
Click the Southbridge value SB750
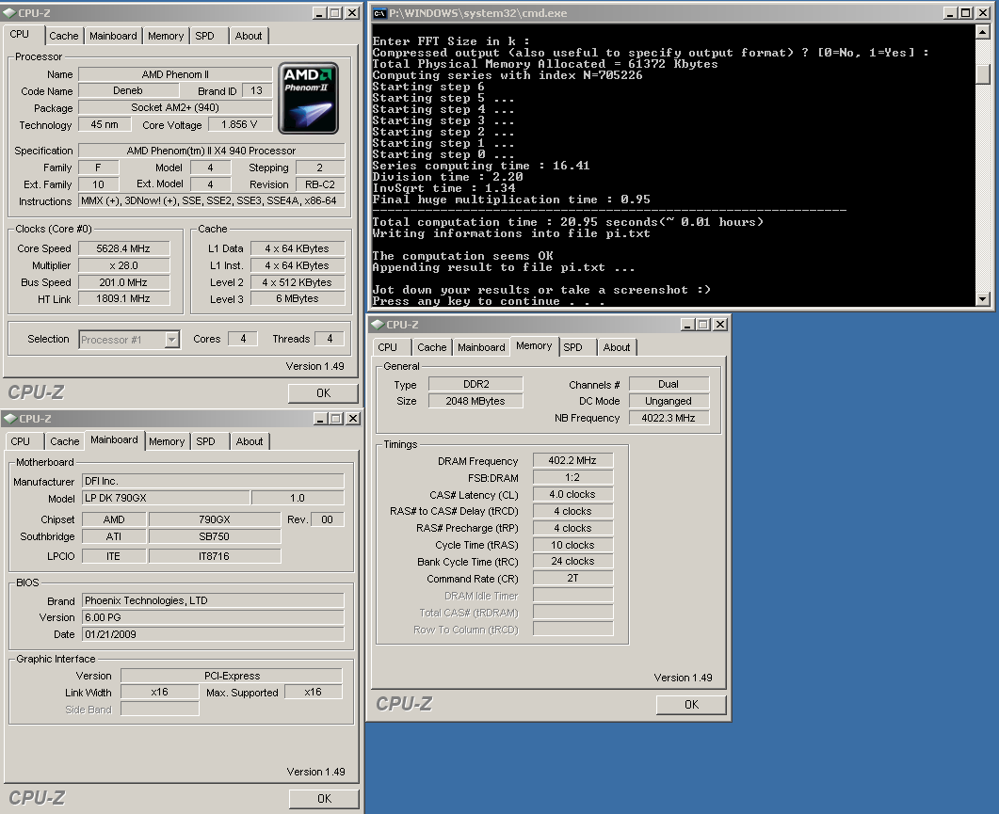tap(215, 537)
